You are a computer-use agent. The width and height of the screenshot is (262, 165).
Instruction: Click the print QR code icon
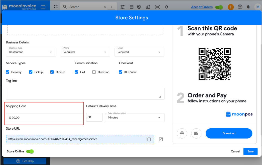[182, 133]
